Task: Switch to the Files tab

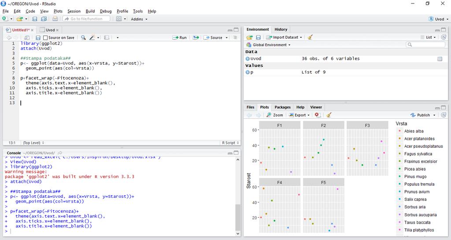Action: [250, 107]
